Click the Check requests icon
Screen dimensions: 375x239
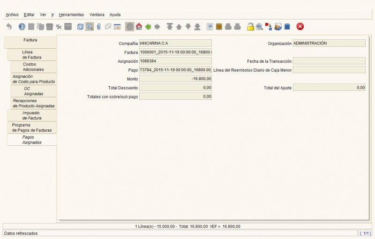tap(278, 27)
